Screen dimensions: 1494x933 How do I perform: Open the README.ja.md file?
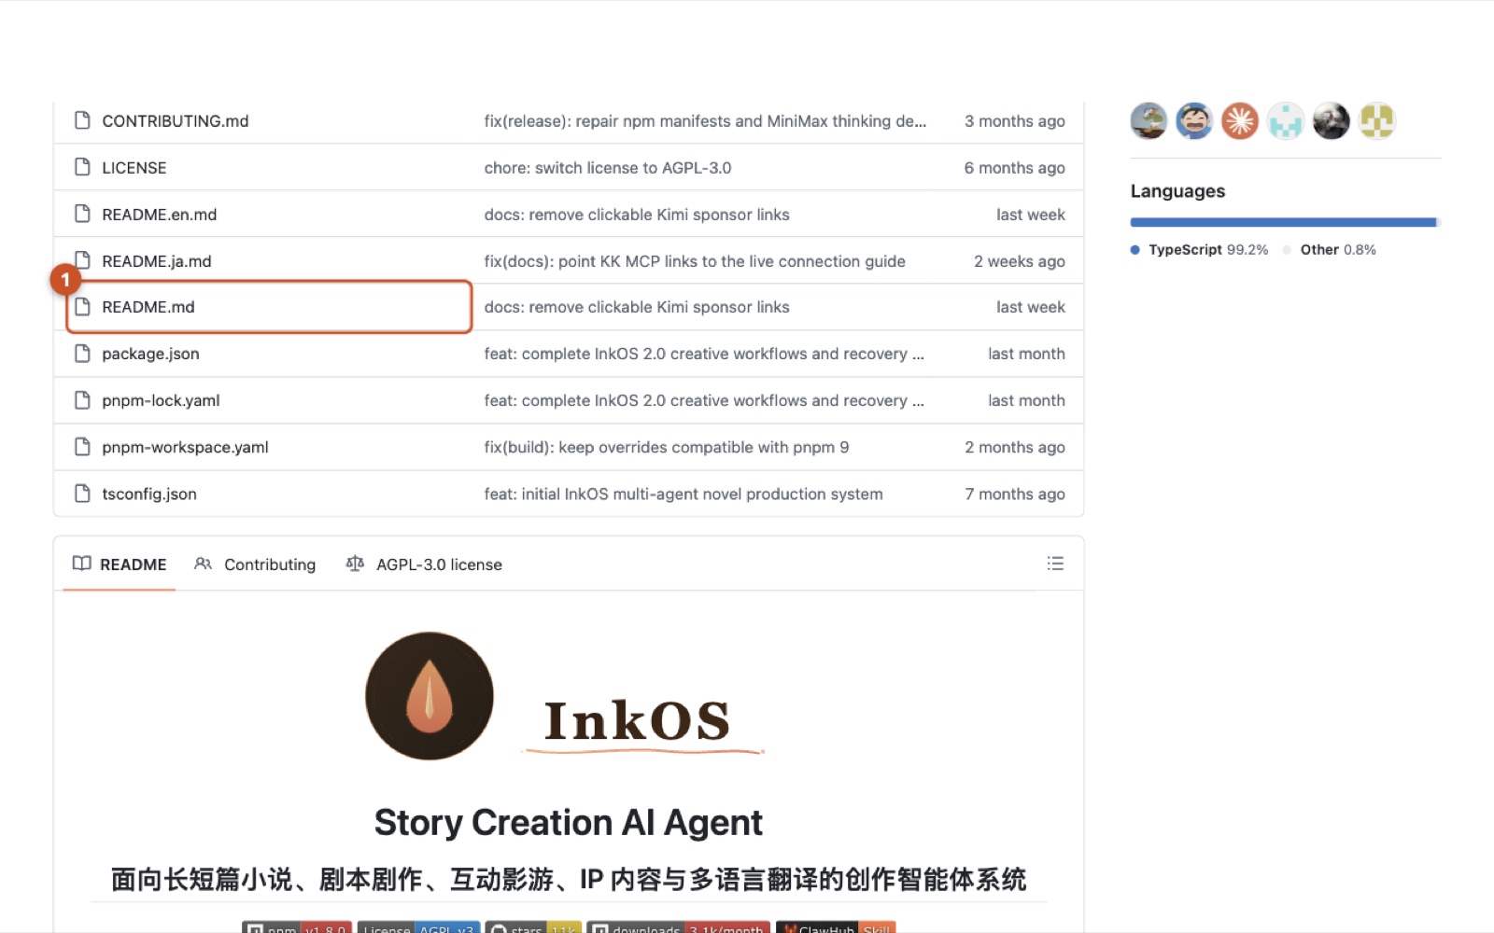(x=157, y=261)
